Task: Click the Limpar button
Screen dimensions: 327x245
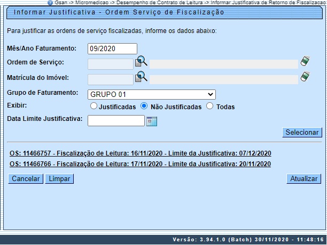Action: (59, 179)
